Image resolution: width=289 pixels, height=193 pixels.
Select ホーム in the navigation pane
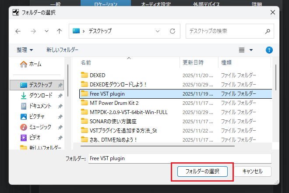(35, 64)
